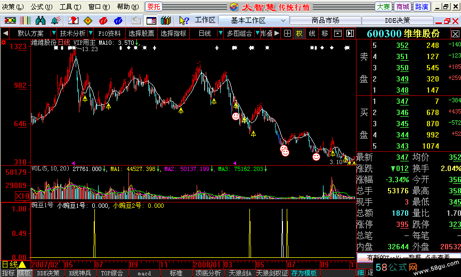Image resolution: width=461 pixels, height=277 pixels.
Task: Open the 窗口(W) menu
Action: point(99,7)
